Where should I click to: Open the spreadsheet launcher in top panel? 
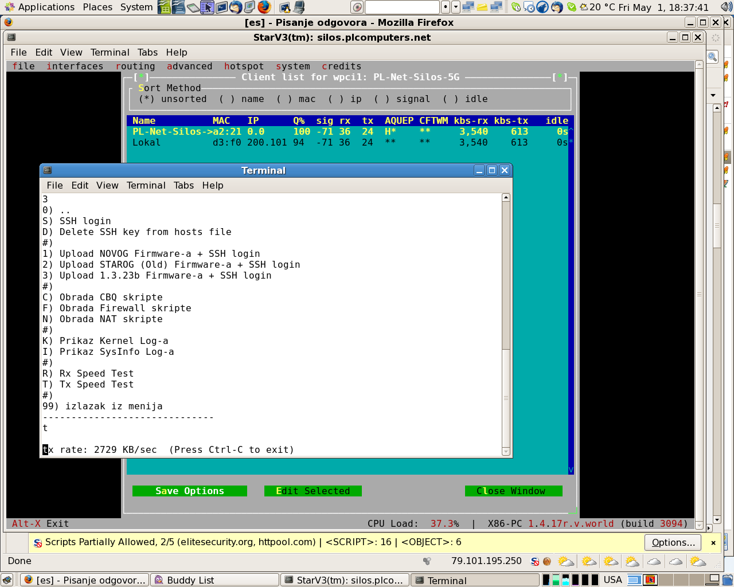tap(165, 7)
